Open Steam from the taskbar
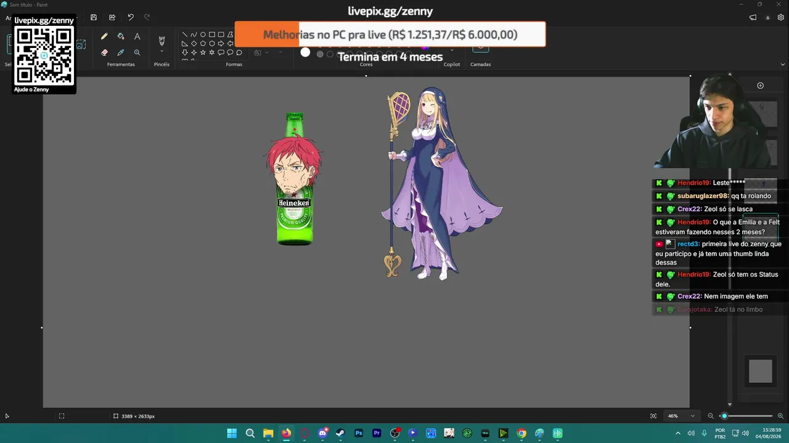This screenshot has width=789, height=443. click(340, 433)
